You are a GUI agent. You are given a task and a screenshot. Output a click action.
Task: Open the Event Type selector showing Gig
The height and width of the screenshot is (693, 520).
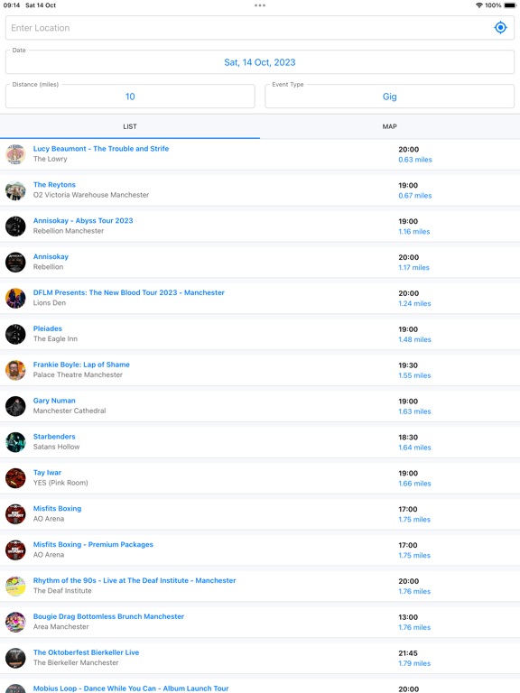(x=390, y=97)
